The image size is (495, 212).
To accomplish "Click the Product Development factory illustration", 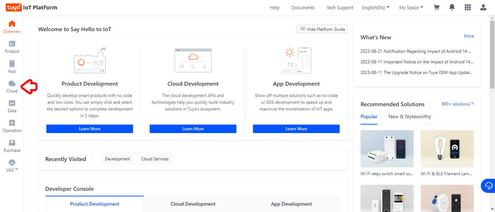I will 90,61.
